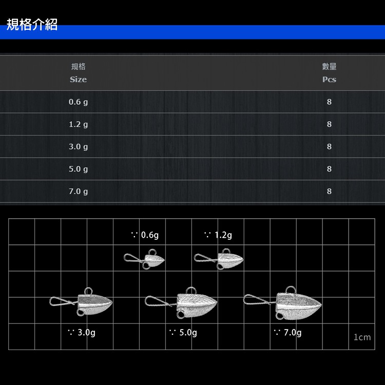Click the 5.0 g size table cell
This screenshot has height=385, width=385.
78,169
